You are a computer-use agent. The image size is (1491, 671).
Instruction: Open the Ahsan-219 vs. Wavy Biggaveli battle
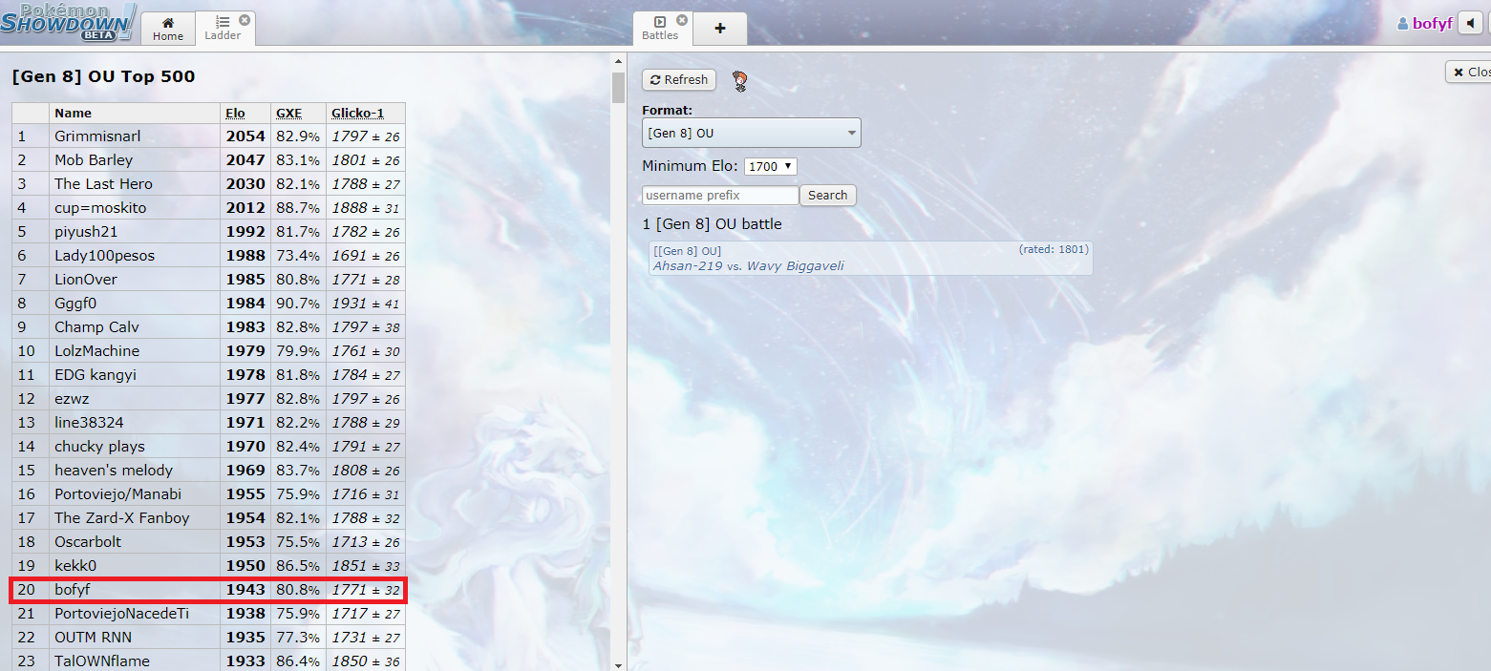click(869, 259)
